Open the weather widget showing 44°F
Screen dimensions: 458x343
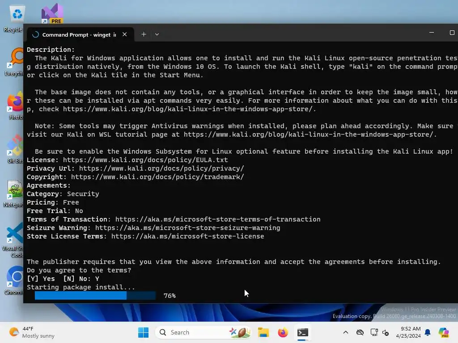pyautogui.click(x=32, y=332)
